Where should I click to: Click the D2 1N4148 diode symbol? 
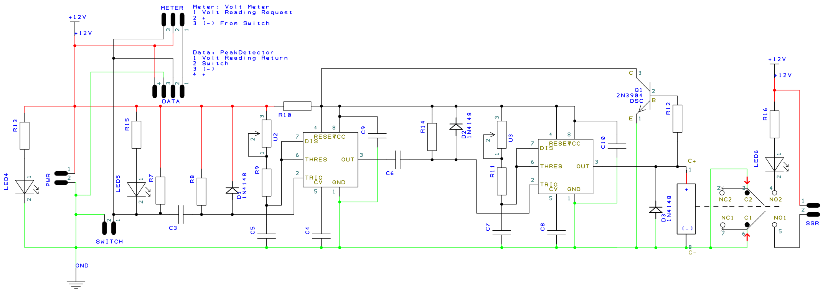pyautogui.click(x=456, y=126)
